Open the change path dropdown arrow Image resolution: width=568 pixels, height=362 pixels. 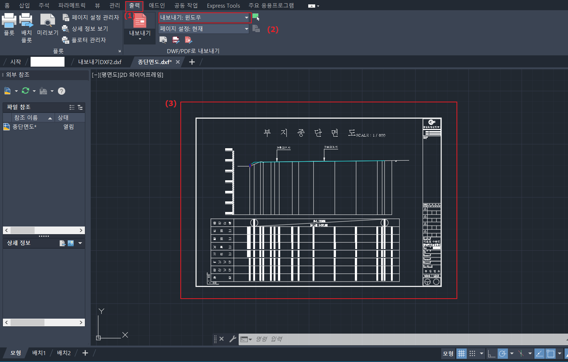click(x=52, y=91)
